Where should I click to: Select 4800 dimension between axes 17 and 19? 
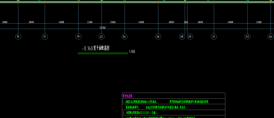61,22
